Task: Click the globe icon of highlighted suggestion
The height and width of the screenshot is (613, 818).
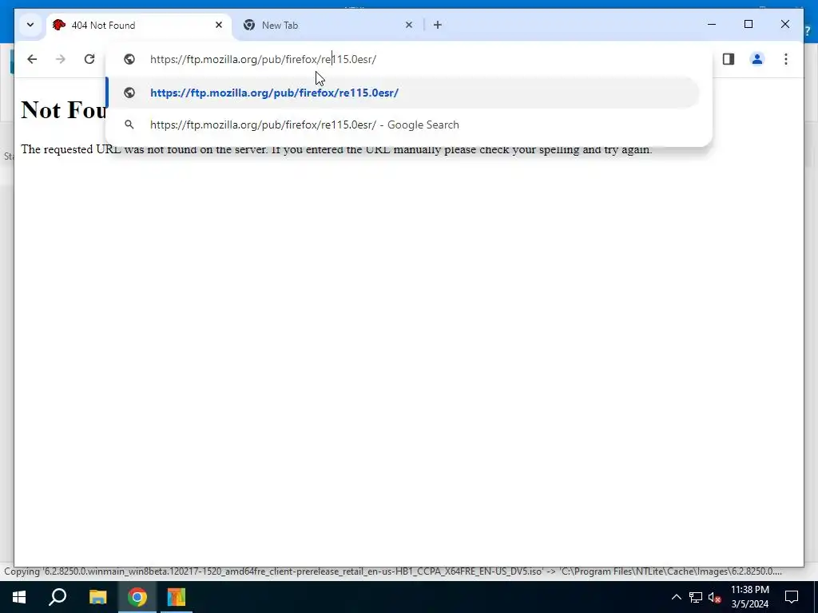Action: click(129, 93)
